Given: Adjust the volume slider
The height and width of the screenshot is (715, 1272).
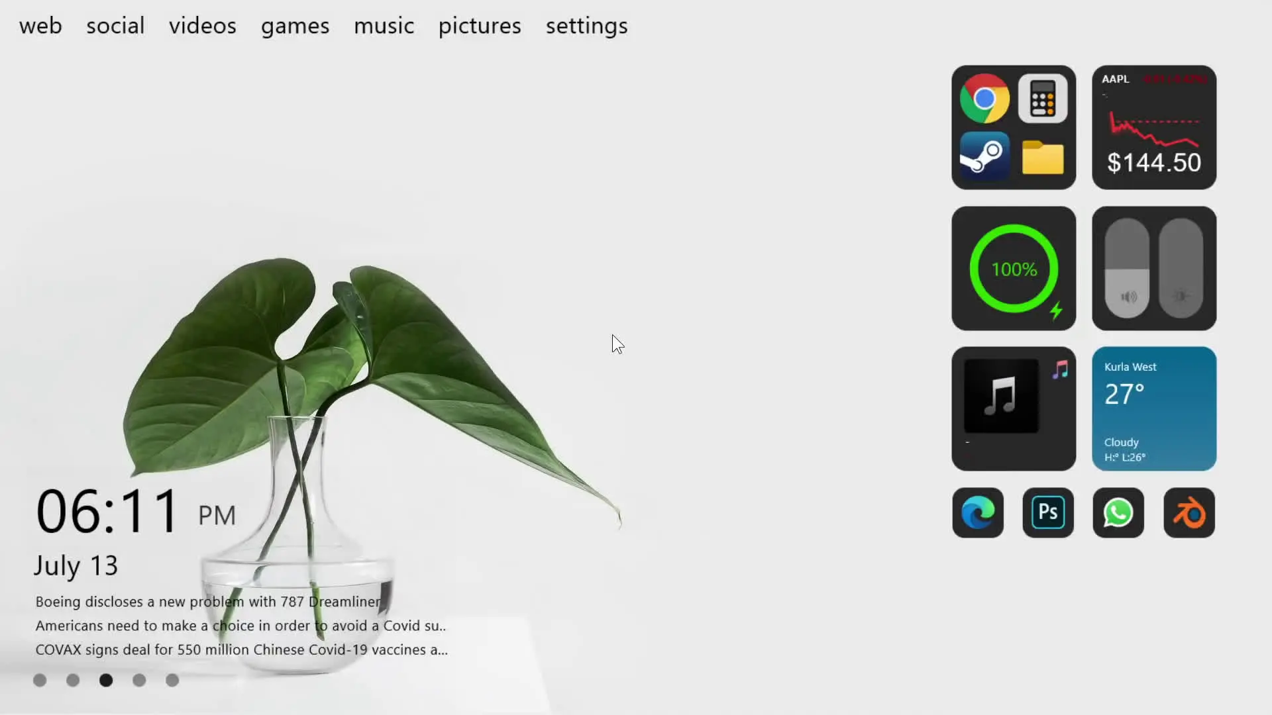Looking at the screenshot, I should tap(1127, 269).
